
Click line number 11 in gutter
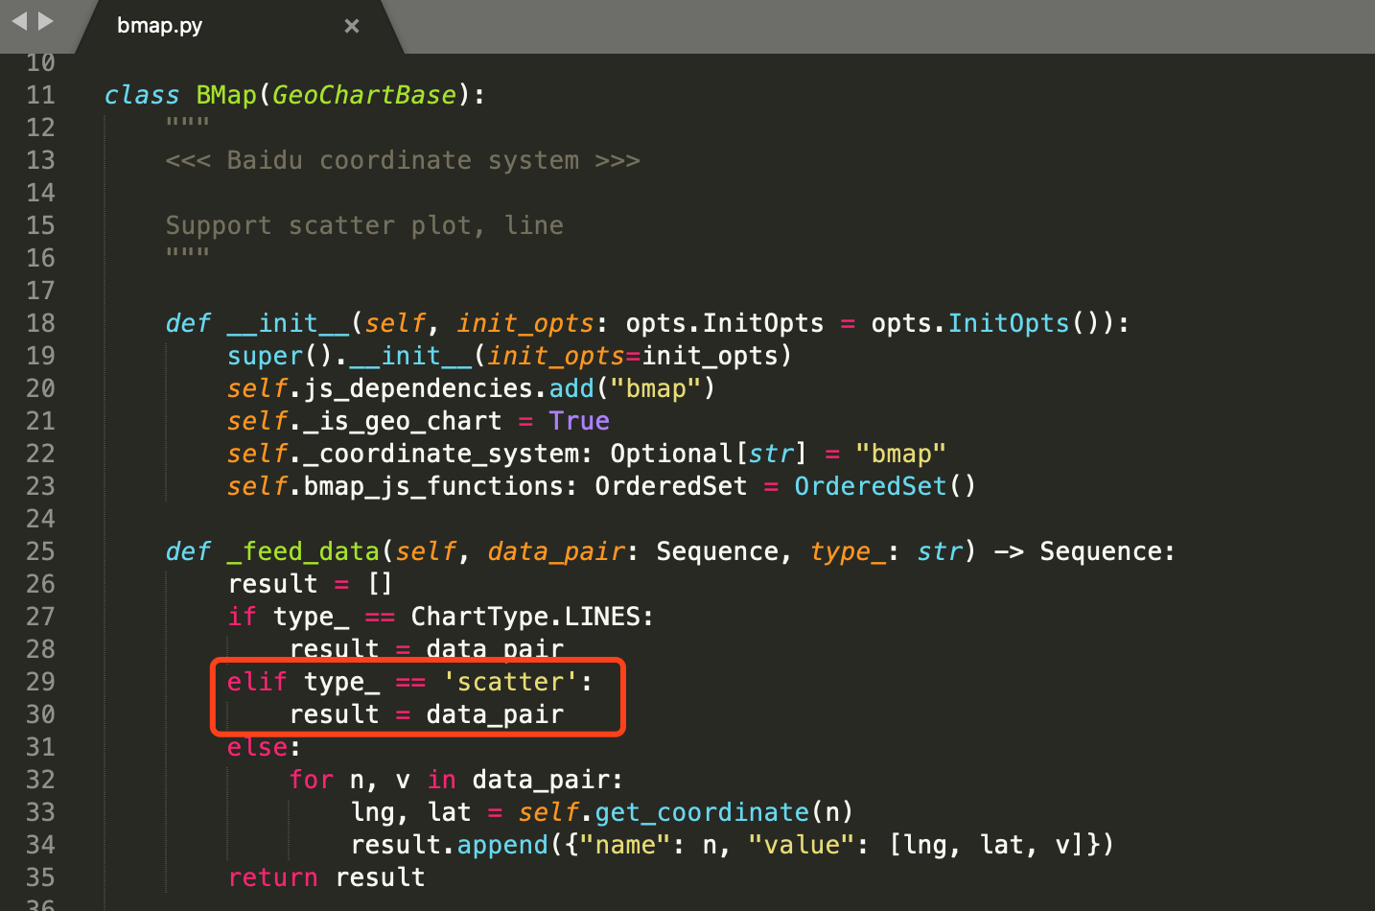(40, 95)
